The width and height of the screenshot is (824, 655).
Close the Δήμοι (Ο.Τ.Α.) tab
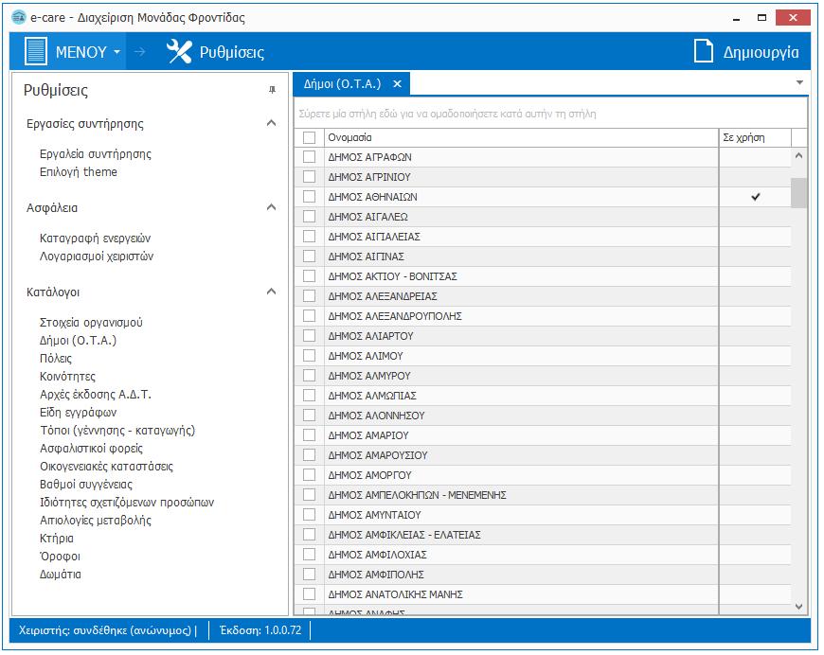[x=397, y=83]
